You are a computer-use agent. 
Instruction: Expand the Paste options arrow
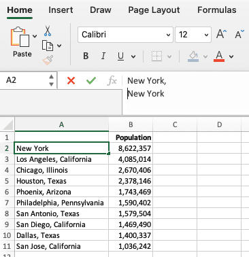click(35, 36)
